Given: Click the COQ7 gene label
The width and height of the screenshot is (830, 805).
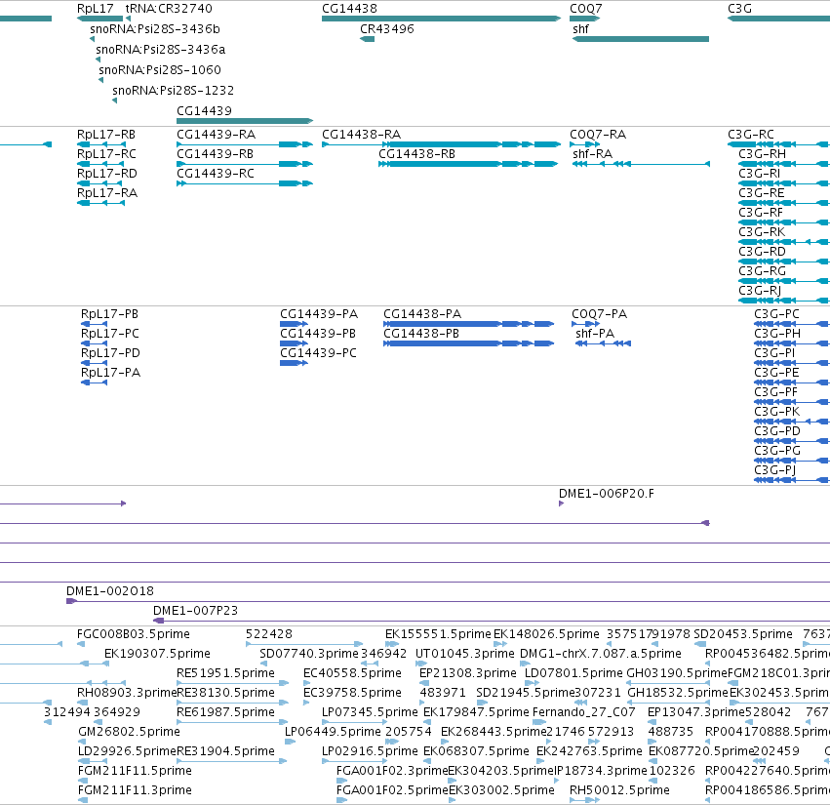Looking at the screenshot, I should click(585, 9).
